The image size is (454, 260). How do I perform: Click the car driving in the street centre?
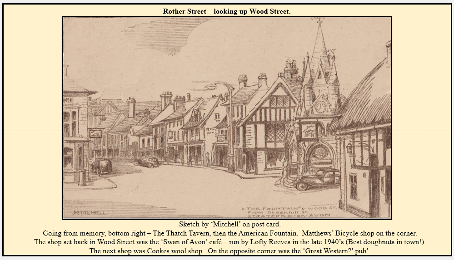click(147, 162)
